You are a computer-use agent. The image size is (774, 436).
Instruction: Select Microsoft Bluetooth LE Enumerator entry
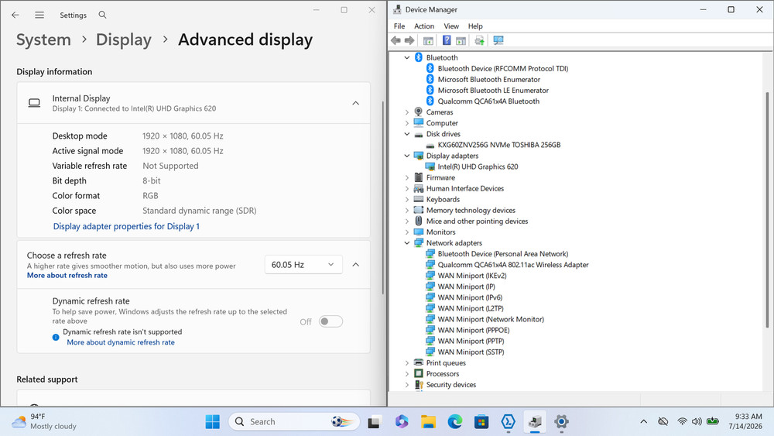point(493,91)
